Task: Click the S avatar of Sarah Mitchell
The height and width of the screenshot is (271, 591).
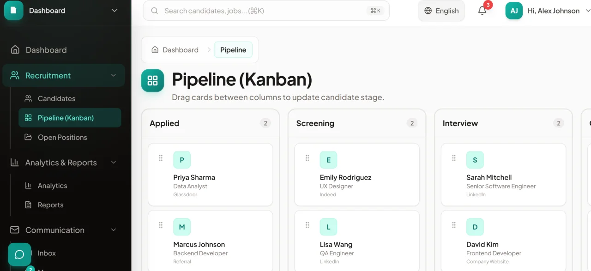Action: [x=475, y=160]
